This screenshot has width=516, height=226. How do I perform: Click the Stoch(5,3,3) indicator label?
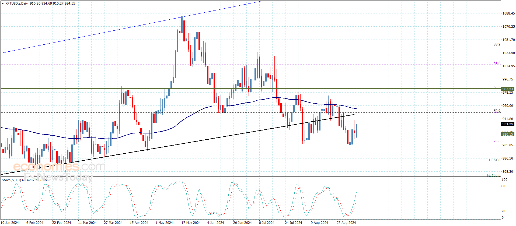(11, 180)
